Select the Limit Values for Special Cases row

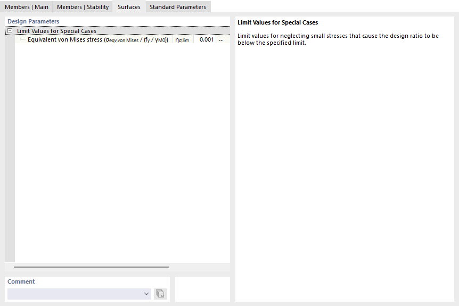click(x=118, y=31)
